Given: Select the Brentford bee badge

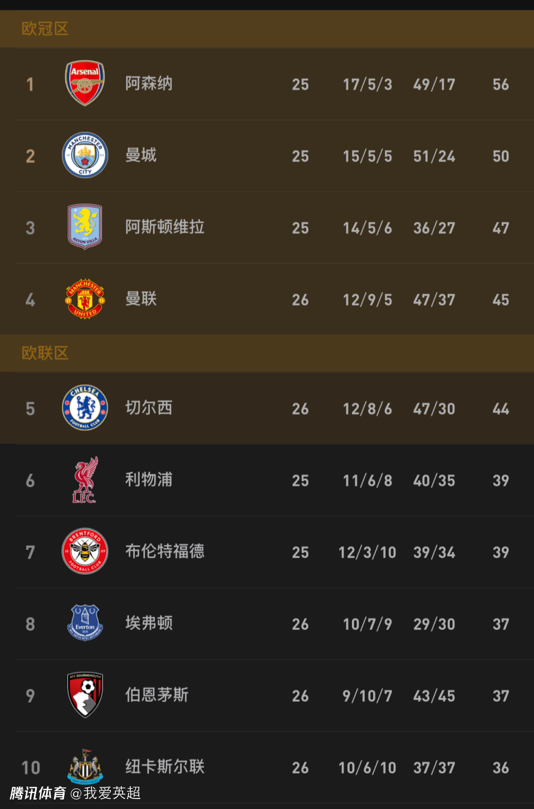Looking at the screenshot, I should pos(85,551).
